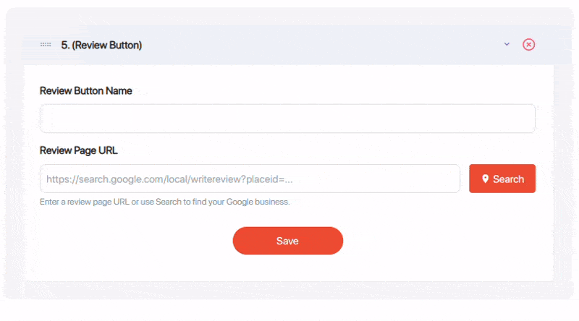Viewport: 579px width, 321px height.
Task: Click the word 'Search' in helper text
Action: coord(169,202)
